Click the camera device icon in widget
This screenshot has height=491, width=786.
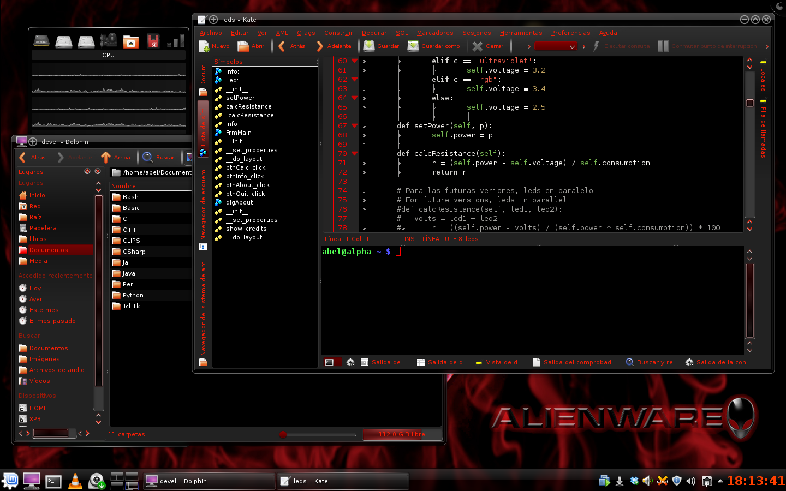[x=109, y=41]
